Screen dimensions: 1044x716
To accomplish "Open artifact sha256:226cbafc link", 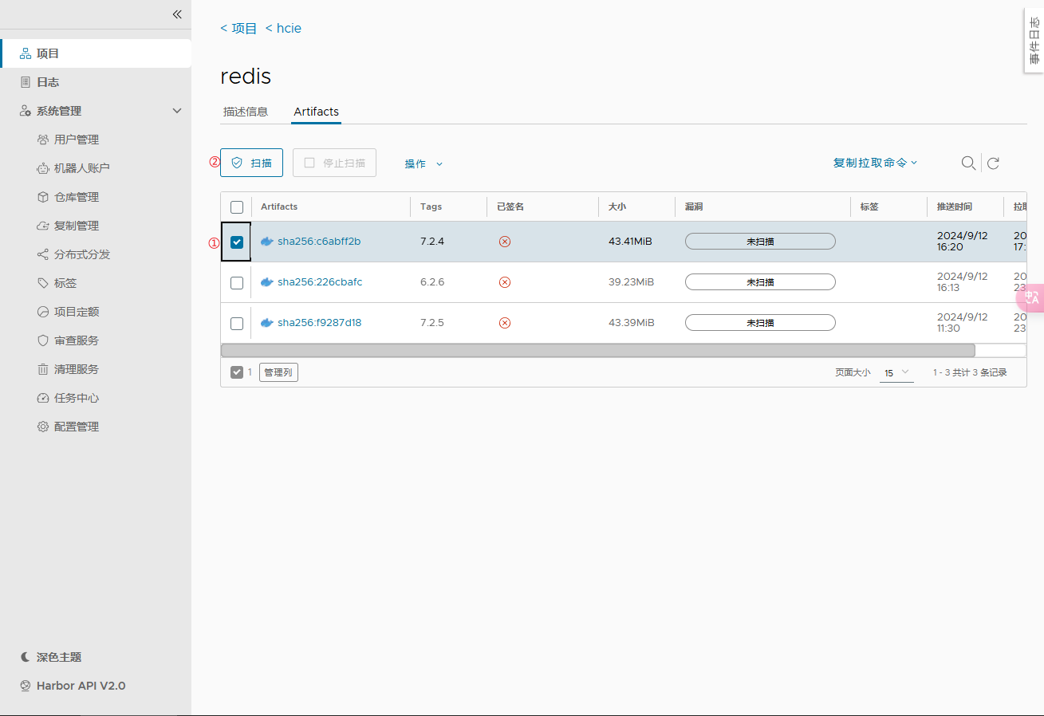I will coord(320,282).
